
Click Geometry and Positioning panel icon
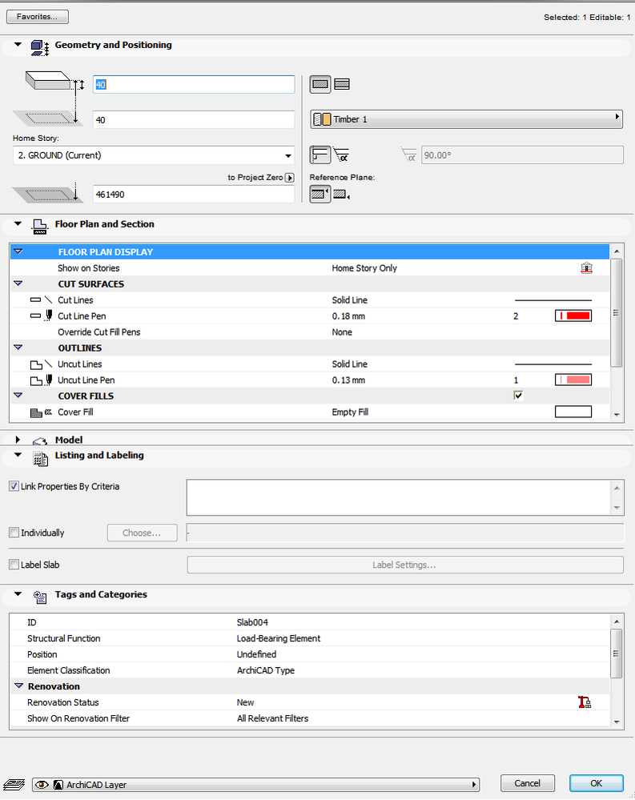40,47
